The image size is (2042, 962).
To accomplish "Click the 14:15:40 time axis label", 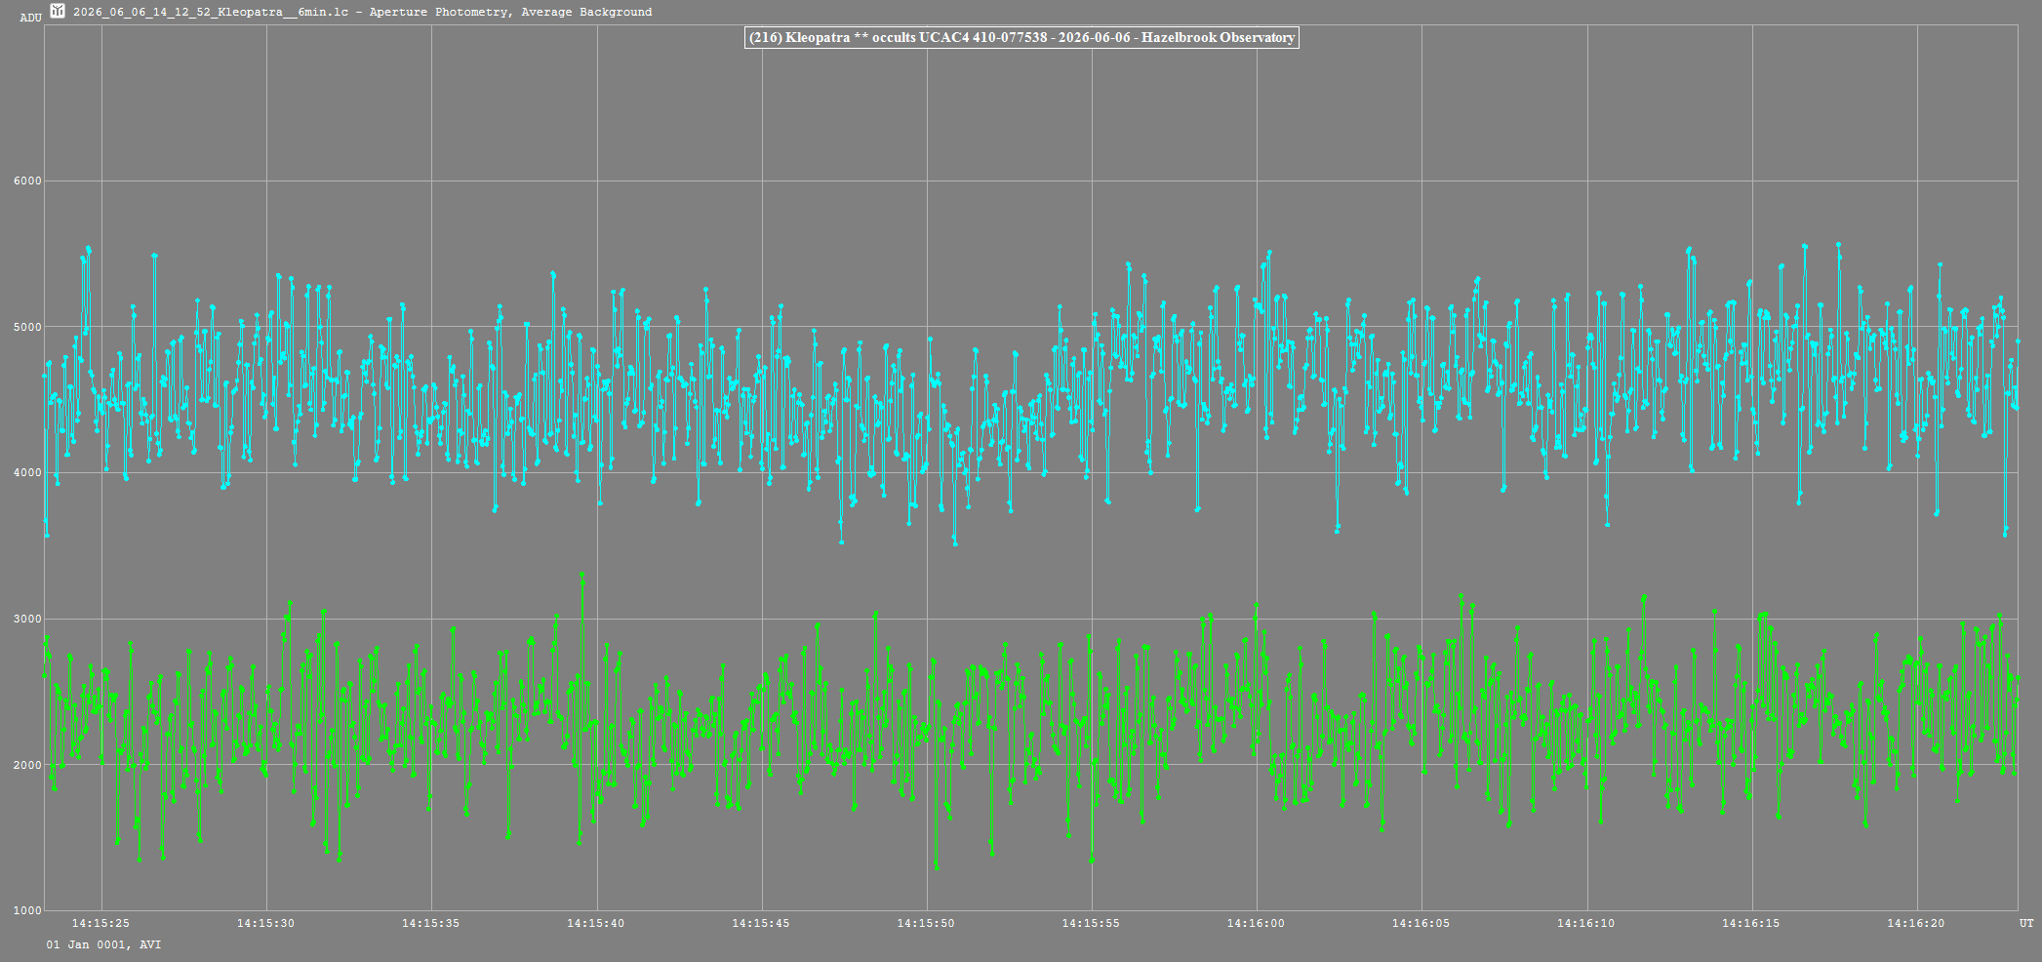I will point(595,923).
